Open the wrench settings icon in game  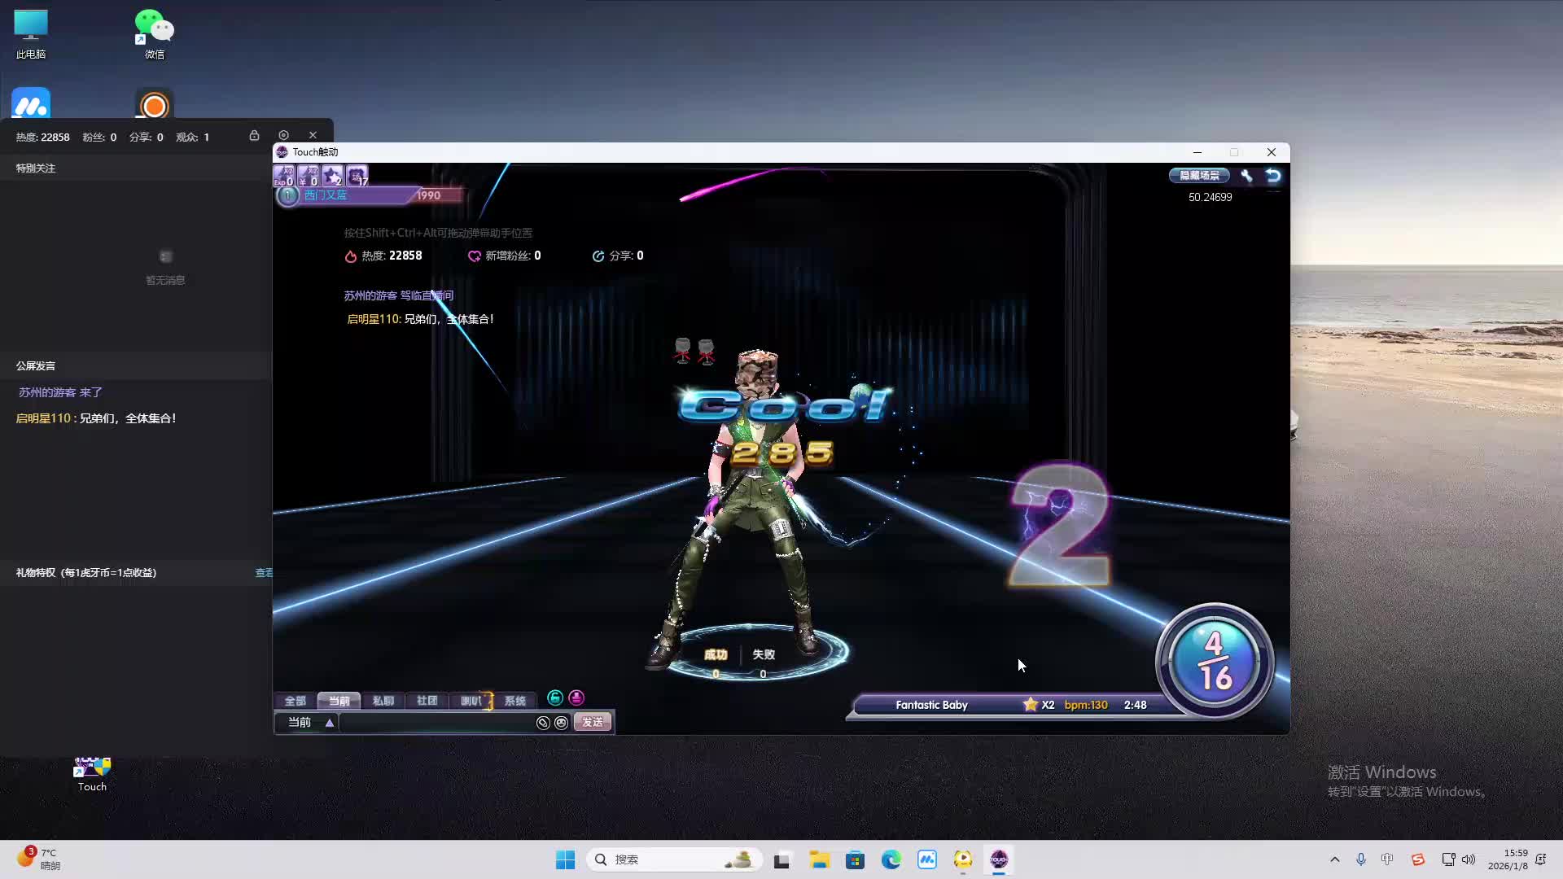point(1246,175)
